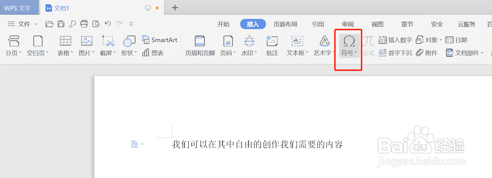Undo the last action
The height and width of the screenshot is (178, 492).
[x=108, y=24]
